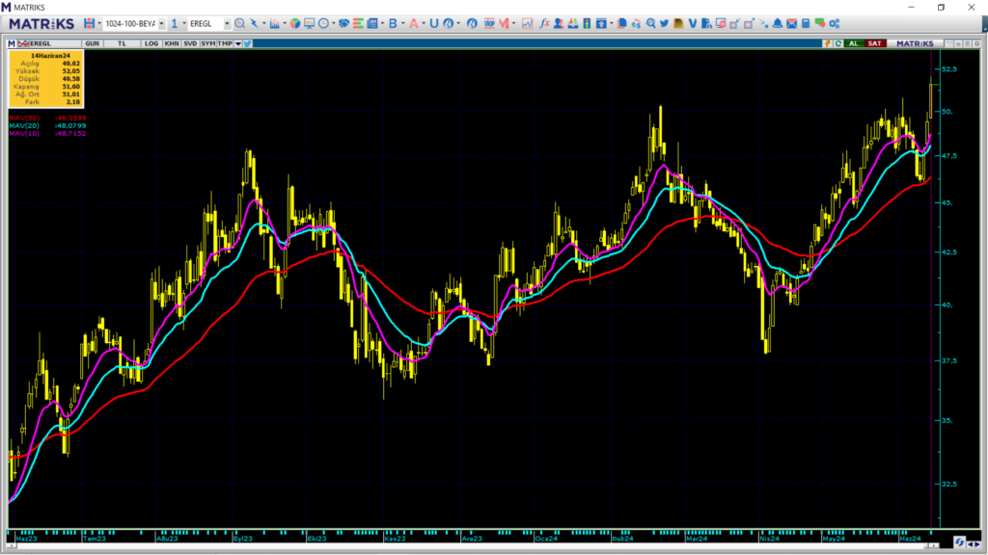Expand the EREGL symbol dropdown

[x=227, y=23]
